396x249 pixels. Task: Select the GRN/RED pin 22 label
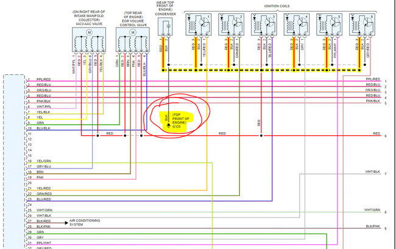coord(44,194)
